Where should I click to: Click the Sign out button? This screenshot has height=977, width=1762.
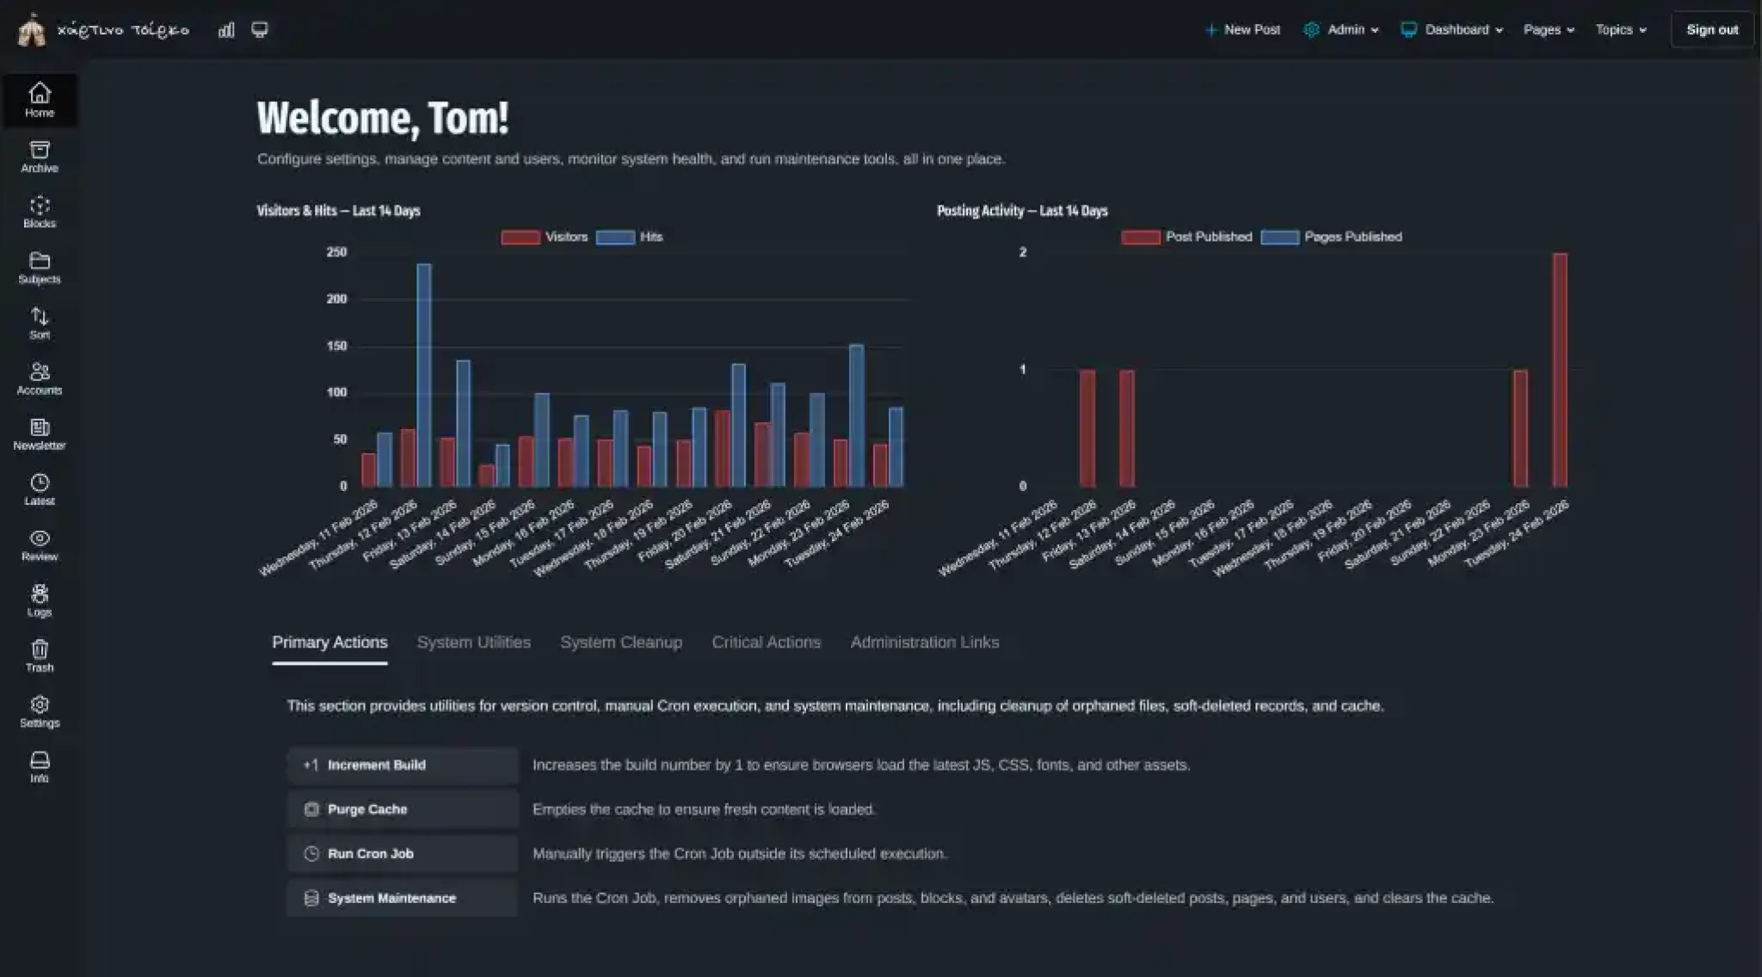(x=1712, y=30)
